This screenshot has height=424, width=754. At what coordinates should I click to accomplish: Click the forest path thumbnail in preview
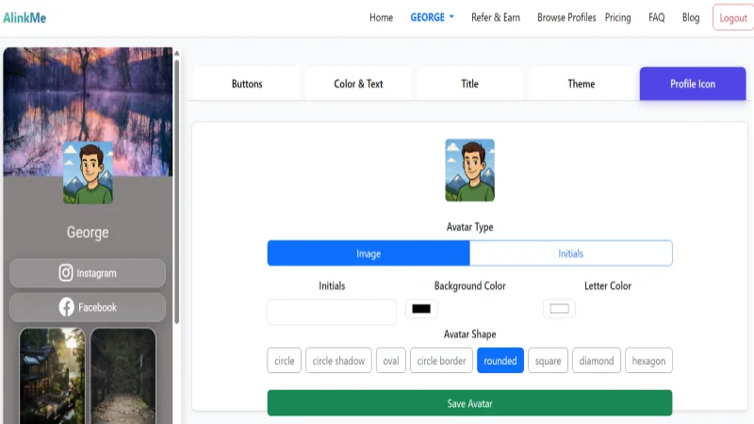click(123, 375)
